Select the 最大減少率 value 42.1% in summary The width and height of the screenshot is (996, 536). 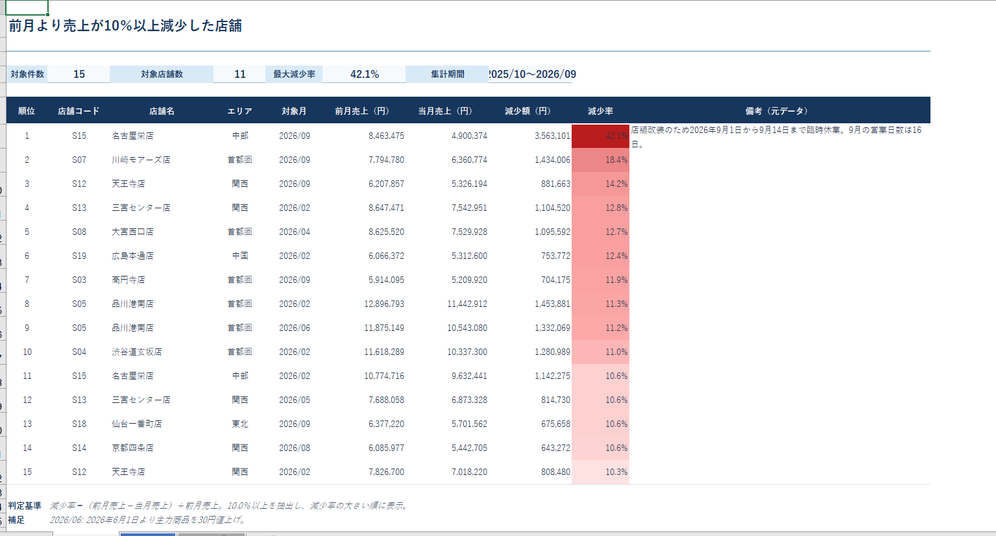click(x=365, y=75)
